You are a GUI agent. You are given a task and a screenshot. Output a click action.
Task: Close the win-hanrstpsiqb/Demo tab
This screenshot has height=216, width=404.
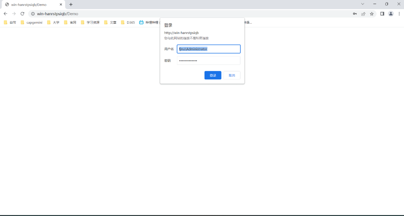click(x=61, y=4)
